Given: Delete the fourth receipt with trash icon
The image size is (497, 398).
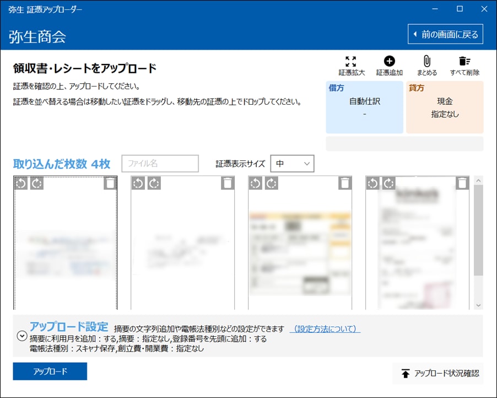Looking at the screenshot, I should click(462, 183).
